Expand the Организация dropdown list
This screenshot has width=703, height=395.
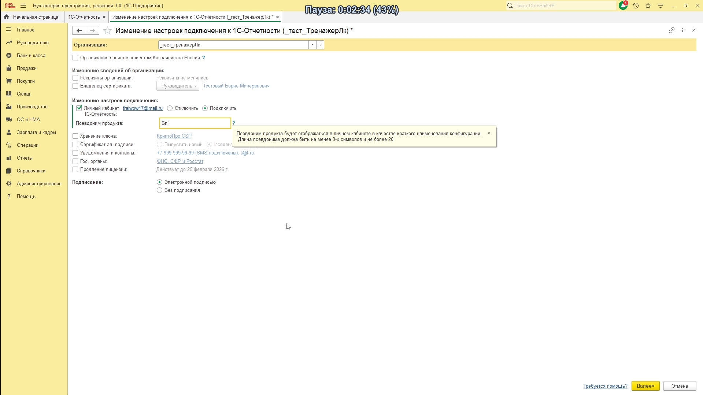click(312, 45)
